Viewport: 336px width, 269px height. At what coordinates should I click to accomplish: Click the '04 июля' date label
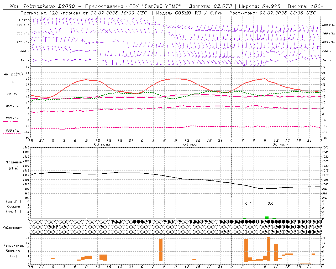[x=191, y=144]
